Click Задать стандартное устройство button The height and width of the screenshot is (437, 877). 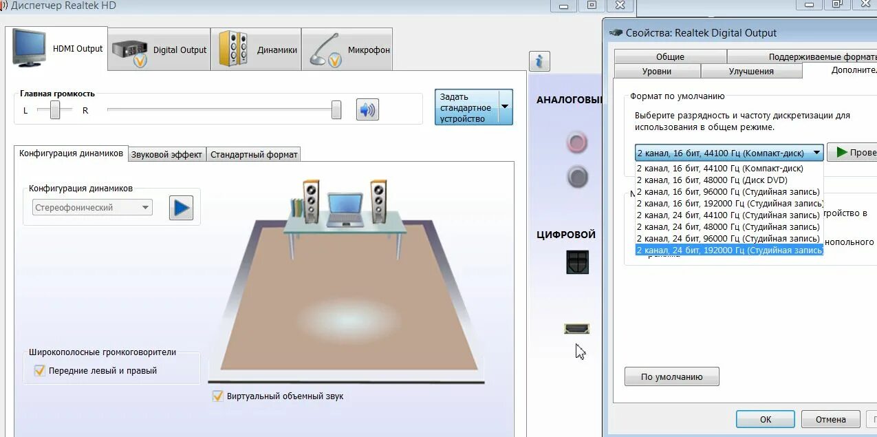[x=466, y=107]
